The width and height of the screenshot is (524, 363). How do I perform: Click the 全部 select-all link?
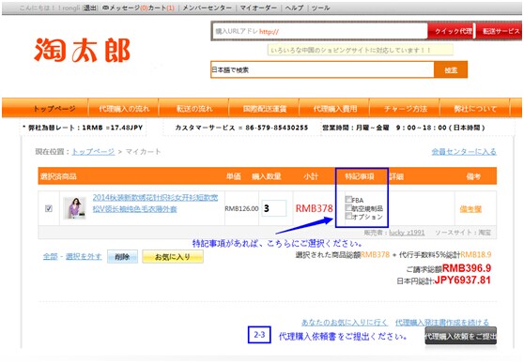pyautogui.click(x=51, y=256)
